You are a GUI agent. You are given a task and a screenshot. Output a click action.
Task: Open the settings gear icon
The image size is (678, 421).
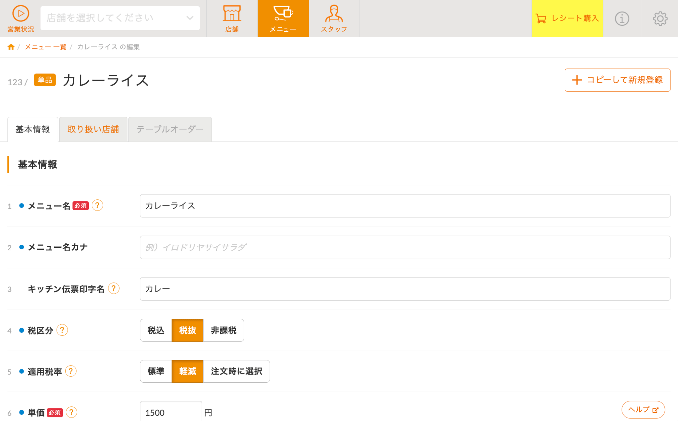coord(660,19)
